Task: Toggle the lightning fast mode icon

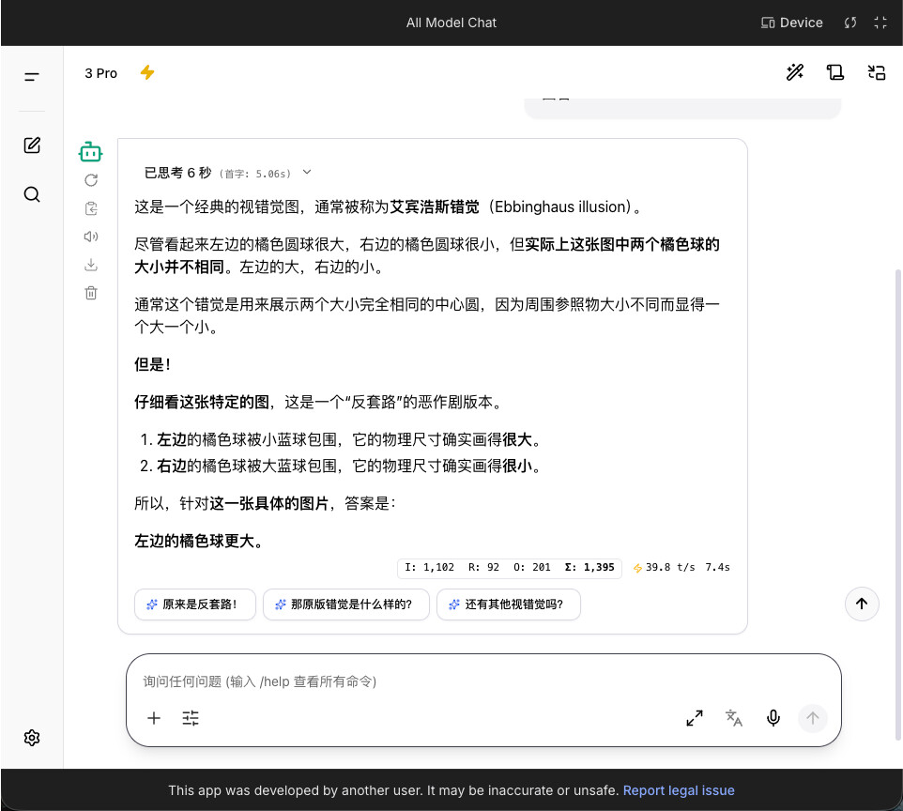Action: [147, 72]
